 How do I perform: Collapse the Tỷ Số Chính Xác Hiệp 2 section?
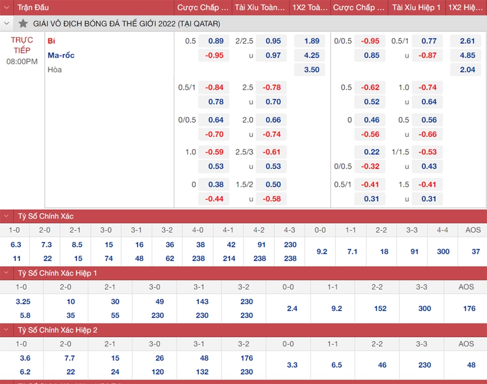click(x=6, y=330)
